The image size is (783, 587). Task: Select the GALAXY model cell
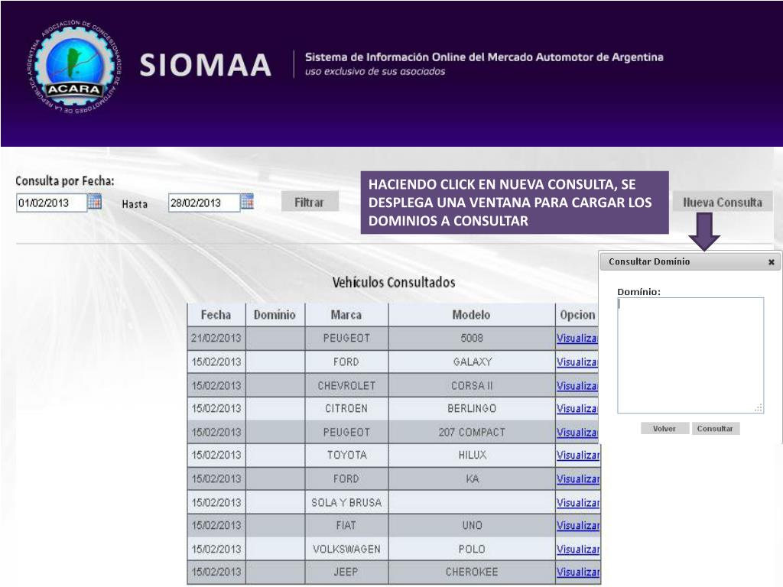(x=471, y=362)
